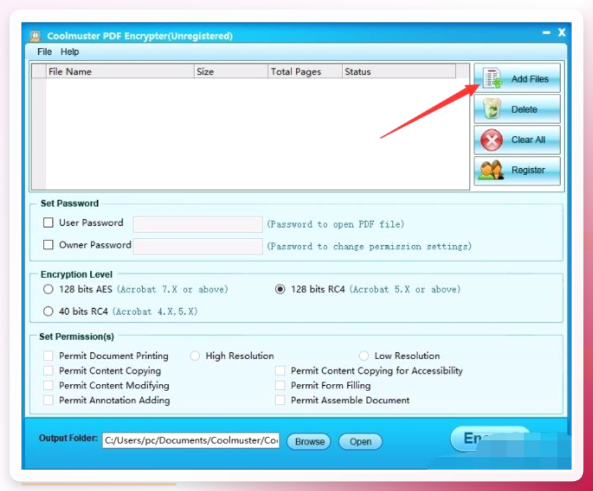Focus the User Password input field

click(x=198, y=224)
